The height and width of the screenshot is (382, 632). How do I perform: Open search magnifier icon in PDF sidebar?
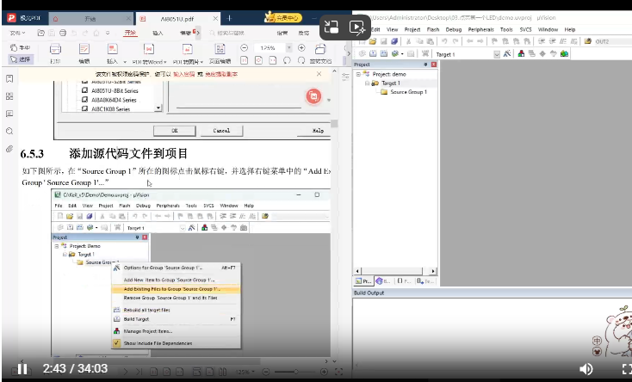9,131
